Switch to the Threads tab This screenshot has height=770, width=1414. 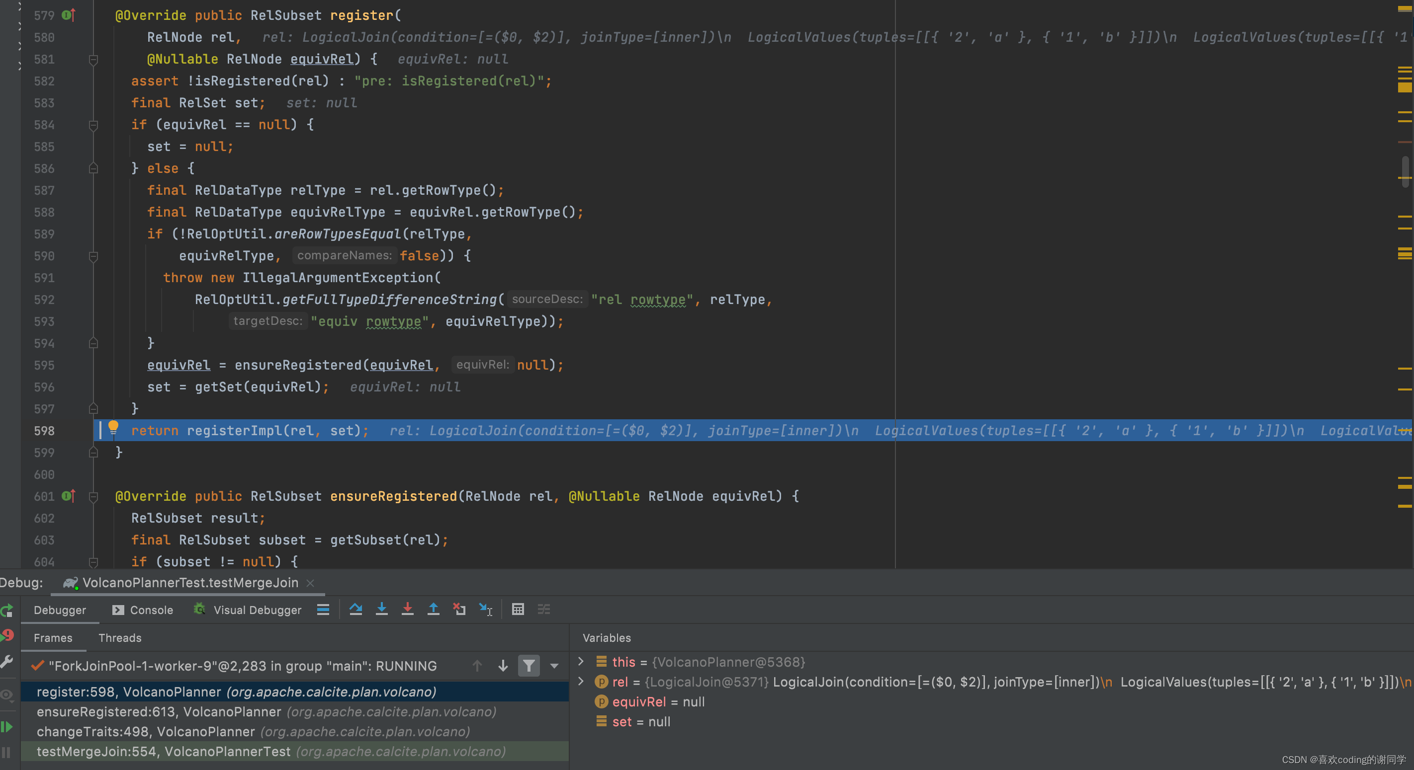[120, 638]
